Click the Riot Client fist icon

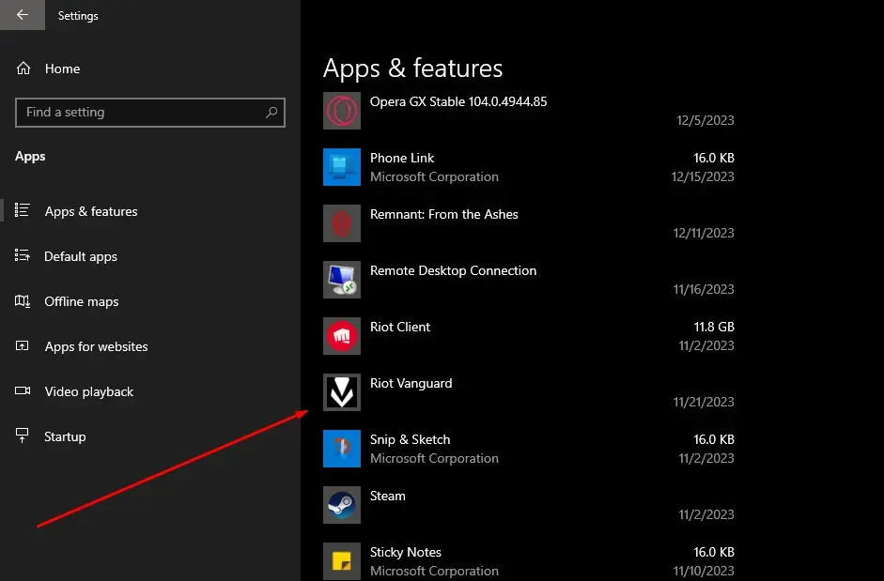pos(342,336)
